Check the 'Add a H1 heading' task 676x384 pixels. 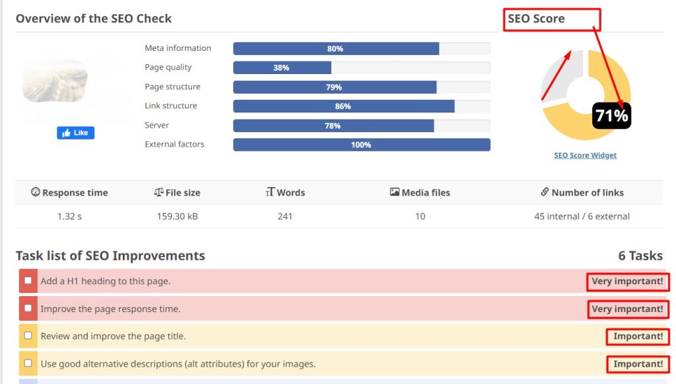pyautogui.click(x=28, y=281)
